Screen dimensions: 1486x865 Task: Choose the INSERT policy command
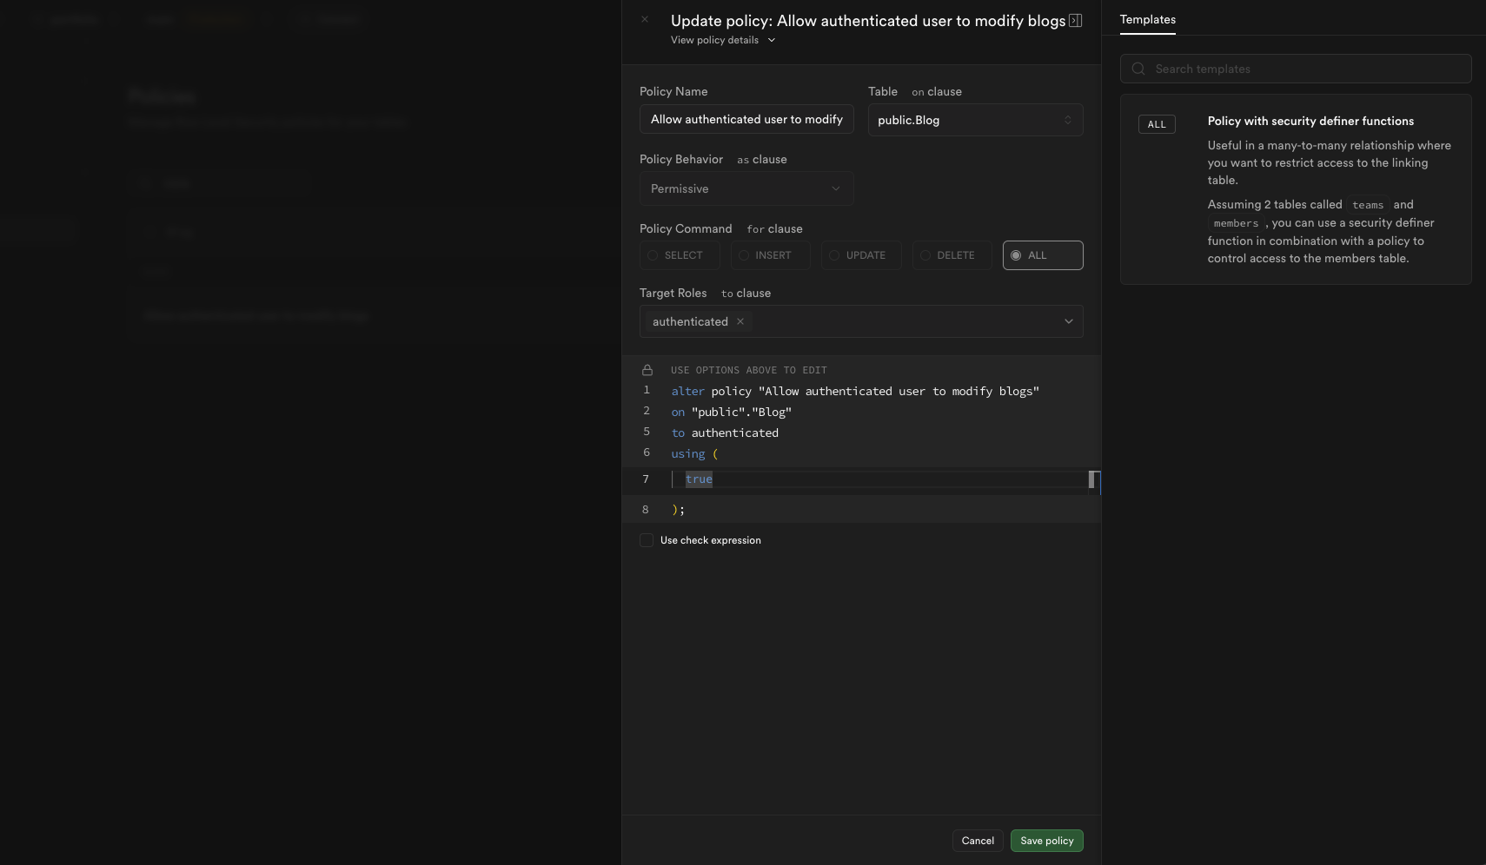pos(771,255)
